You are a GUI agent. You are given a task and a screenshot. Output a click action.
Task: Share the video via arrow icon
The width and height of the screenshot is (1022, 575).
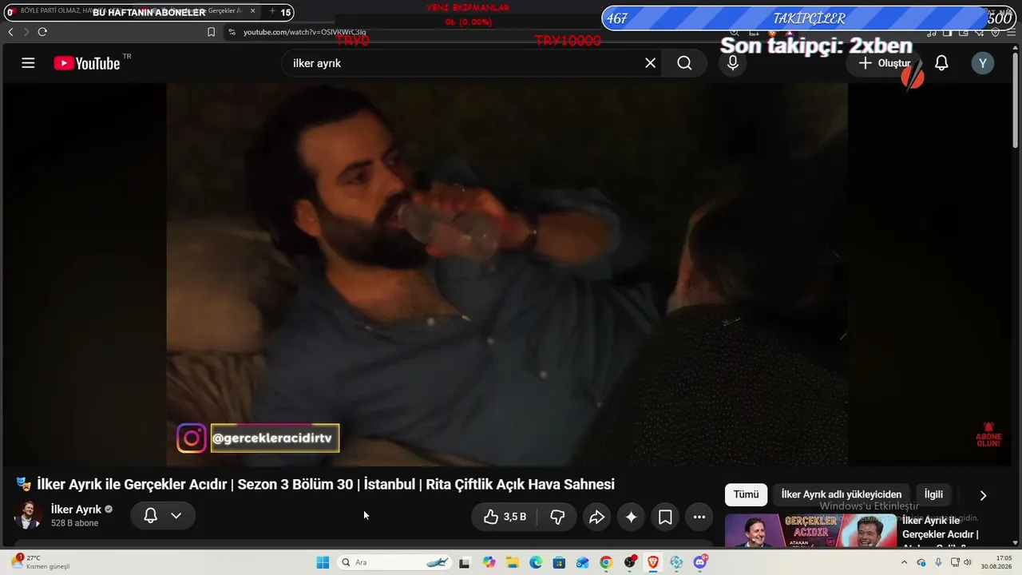coord(596,517)
